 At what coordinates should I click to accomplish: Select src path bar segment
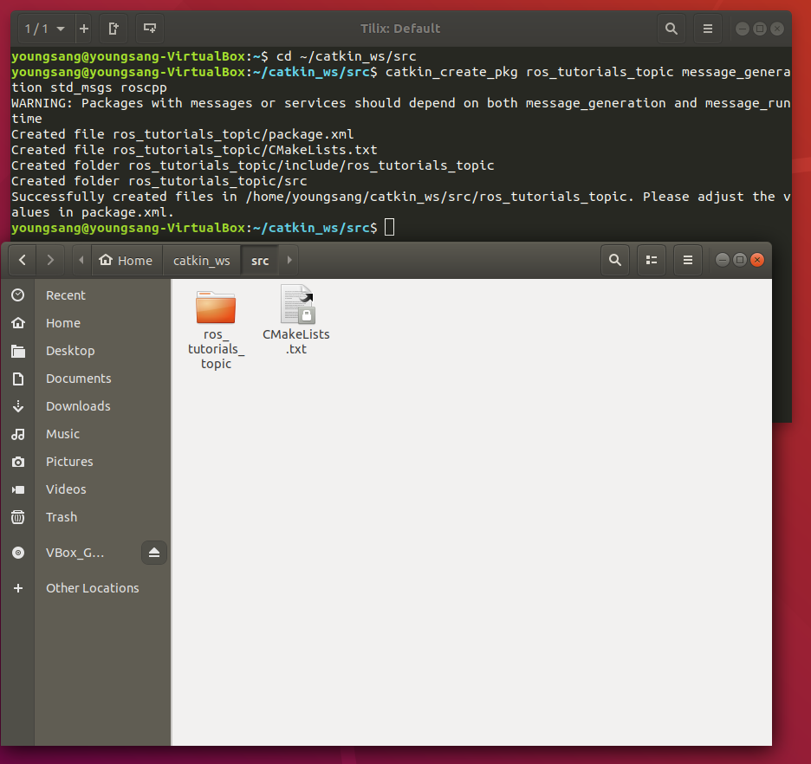[x=260, y=260]
